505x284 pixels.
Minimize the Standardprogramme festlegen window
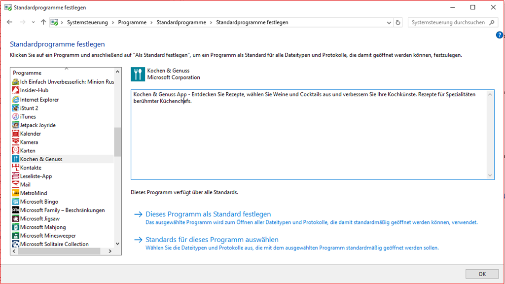point(453,7)
